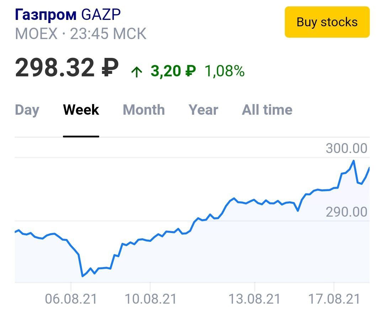Show the Year price range

[x=203, y=110]
